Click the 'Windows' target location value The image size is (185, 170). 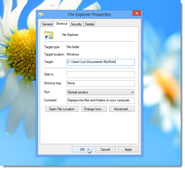click(x=73, y=54)
